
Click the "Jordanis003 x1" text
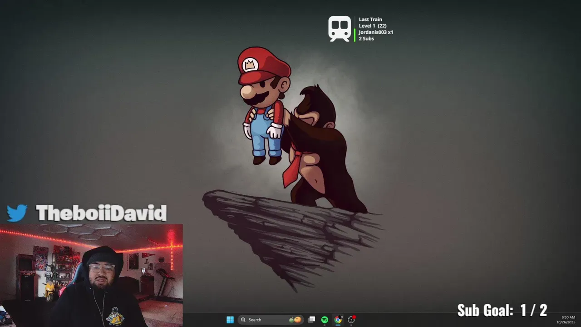click(x=376, y=32)
